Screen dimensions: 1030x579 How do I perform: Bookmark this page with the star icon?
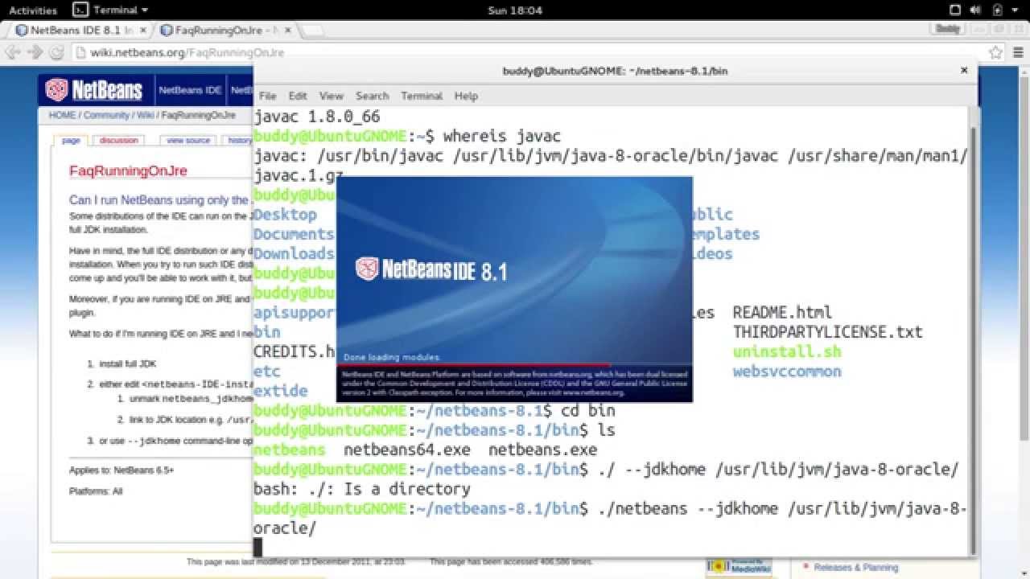click(995, 52)
